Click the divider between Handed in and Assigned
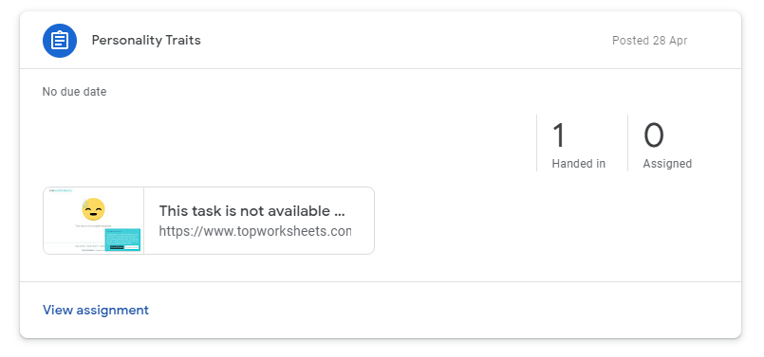Viewport: 764px width, 357px height. [x=627, y=143]
